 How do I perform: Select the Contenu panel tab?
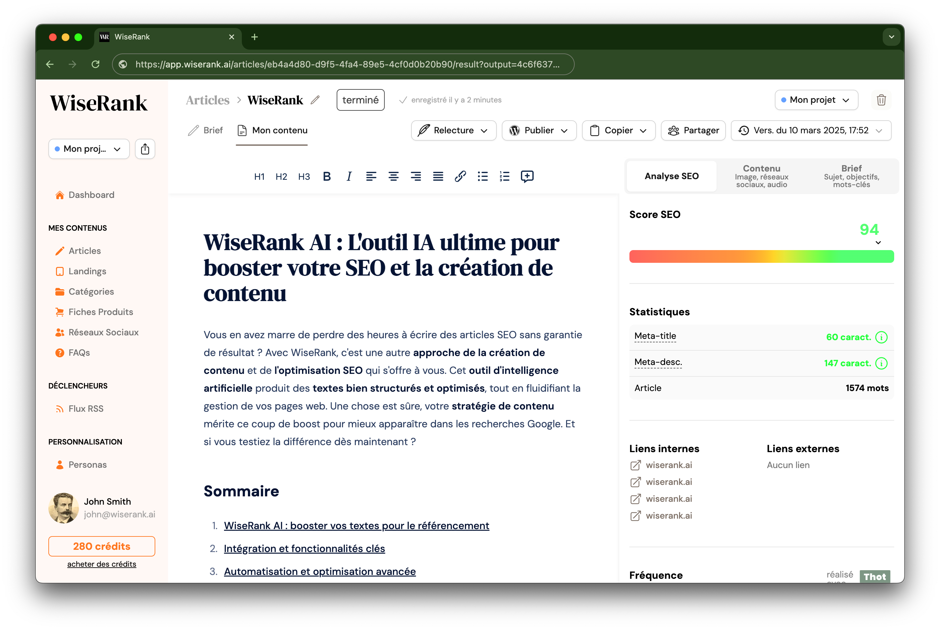761,176
